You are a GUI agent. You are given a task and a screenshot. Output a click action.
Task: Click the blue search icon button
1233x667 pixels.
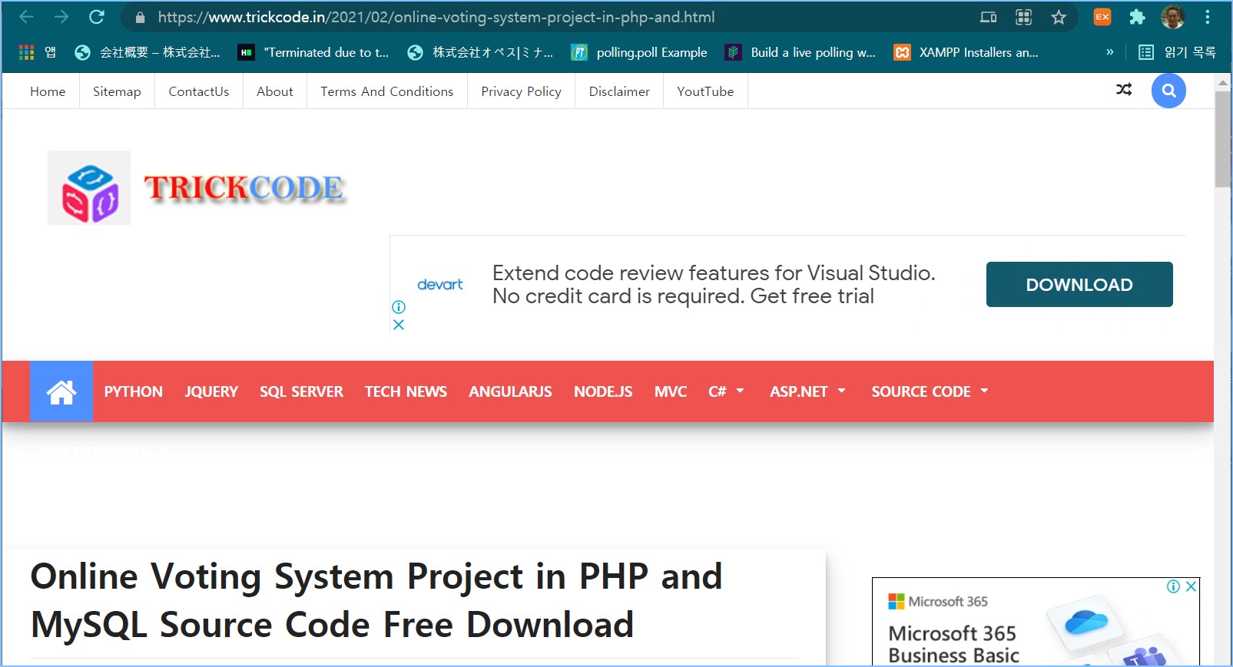coord(1168,91)
